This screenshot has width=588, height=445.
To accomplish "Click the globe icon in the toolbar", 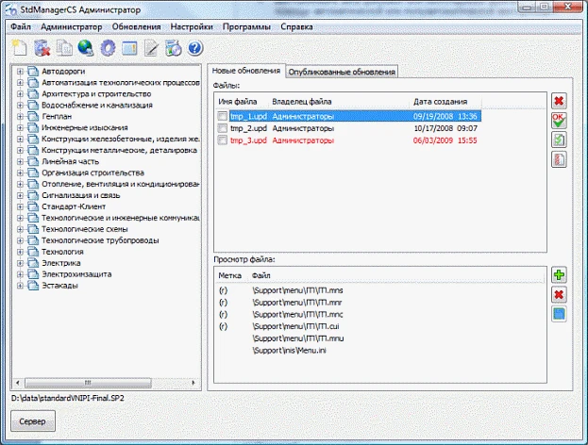I will tap(87, 47).
